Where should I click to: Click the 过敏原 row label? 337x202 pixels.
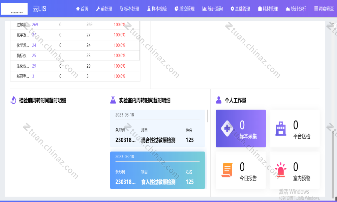pyautogui.click(x=22, y=25)
